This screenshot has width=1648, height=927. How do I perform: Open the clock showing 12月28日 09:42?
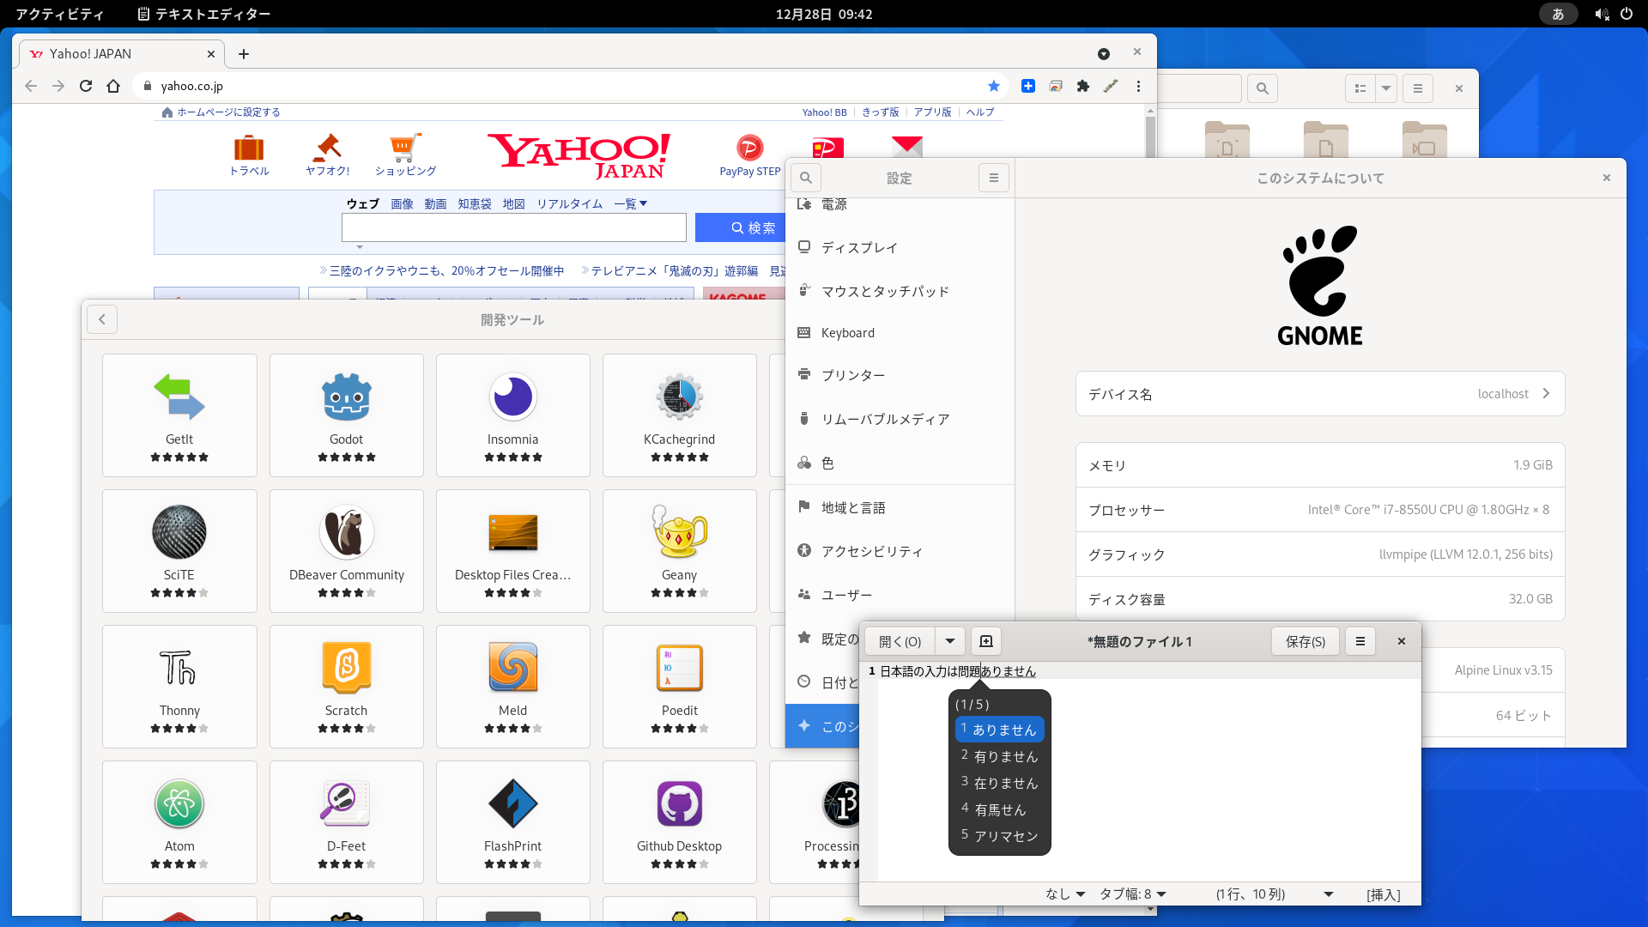pyautogui.click(x=823, y=14)
